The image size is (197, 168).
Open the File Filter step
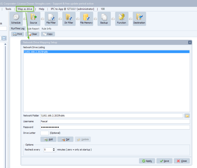(51, 19)
